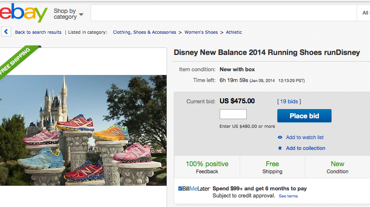Click the New with box condition text
The height and width of the screenshot is (207, 370).
click(237, 70)
